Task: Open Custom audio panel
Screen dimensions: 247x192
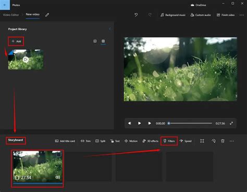Action: click(x=201, y=15)
